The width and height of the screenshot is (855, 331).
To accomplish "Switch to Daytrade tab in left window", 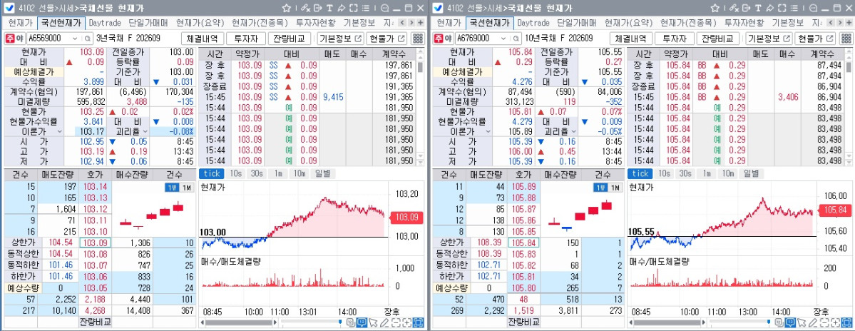I will (106, 23).
